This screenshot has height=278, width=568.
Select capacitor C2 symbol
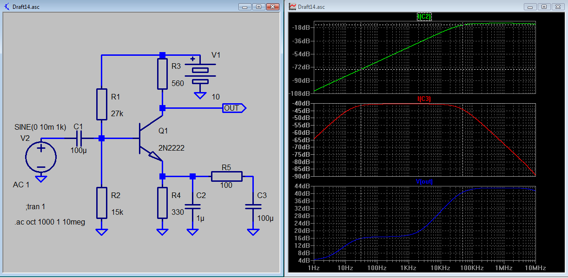pyautogui.click(x=192, y=206)
